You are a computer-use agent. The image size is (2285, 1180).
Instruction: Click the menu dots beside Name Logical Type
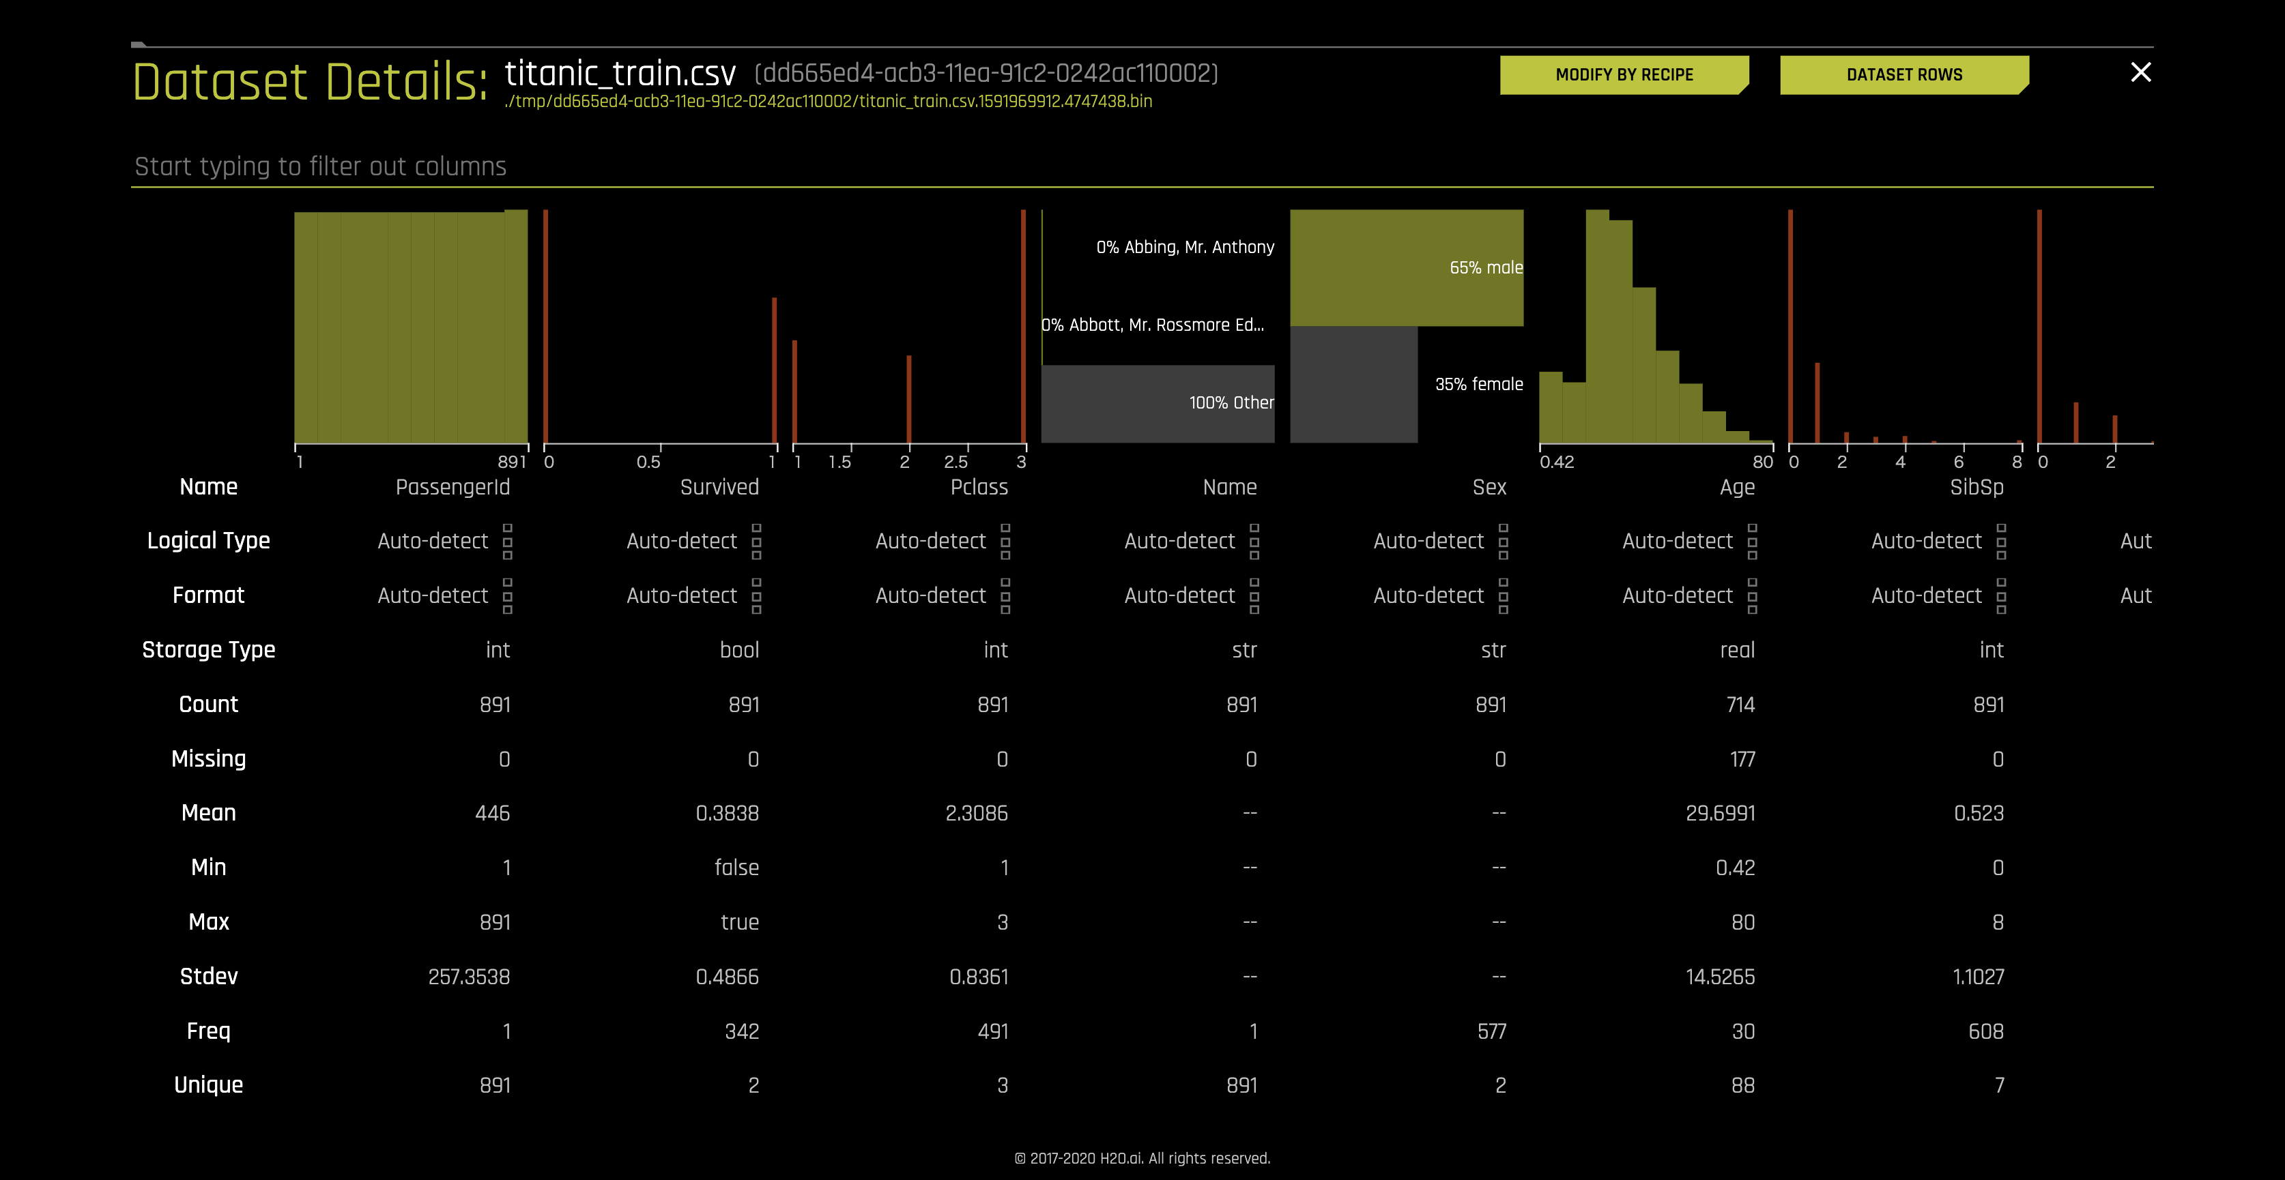click(x=1254, y=542)
